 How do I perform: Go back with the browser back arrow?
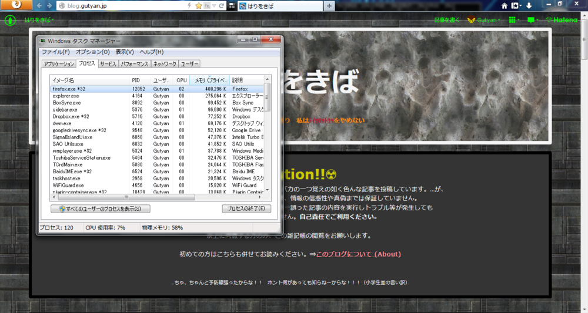click(x=40, y=6)
